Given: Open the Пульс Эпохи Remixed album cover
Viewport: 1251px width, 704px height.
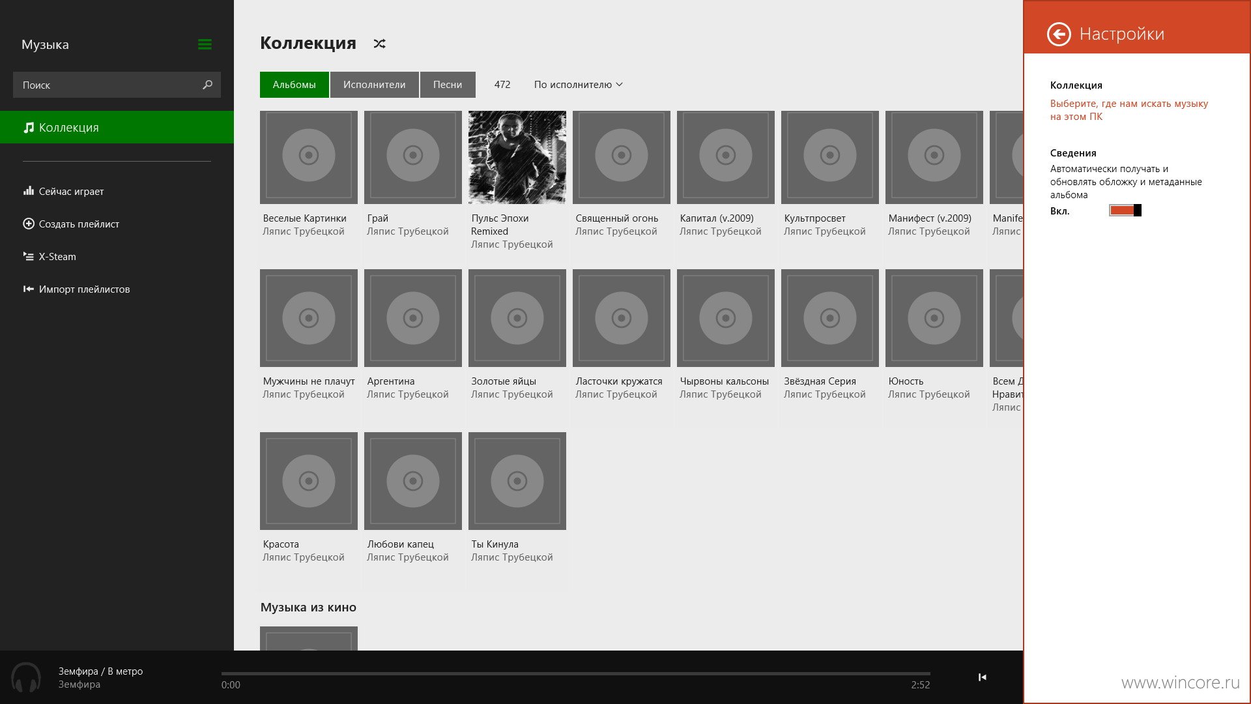Looking at the screenshot, I should click(517, 157).
